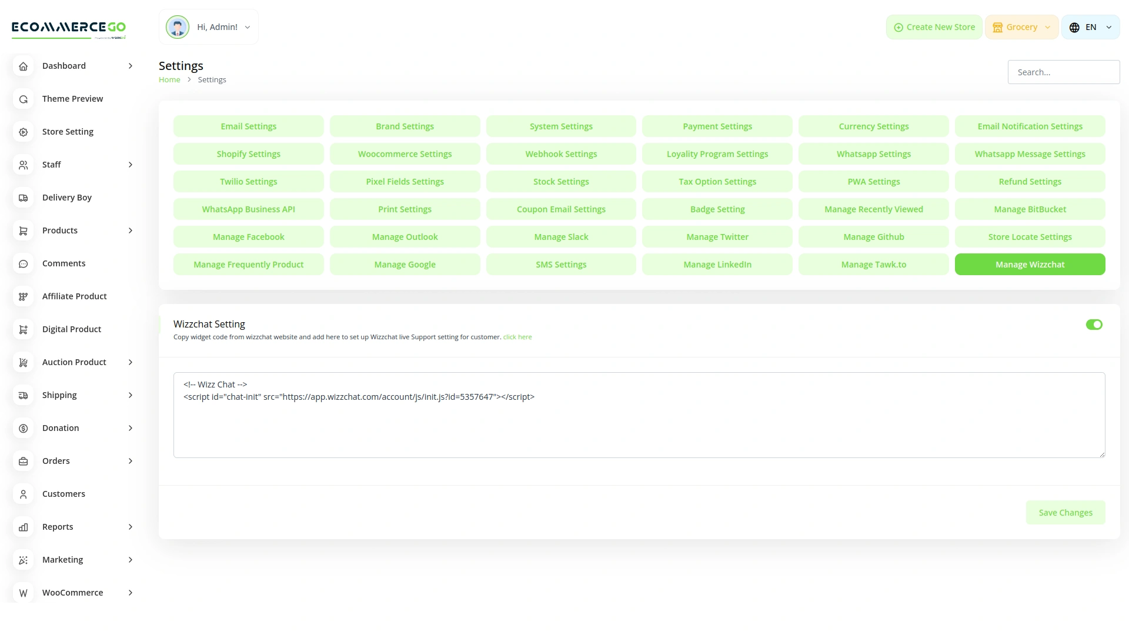Select the Customers sidebar icon

tap(23, 494)
